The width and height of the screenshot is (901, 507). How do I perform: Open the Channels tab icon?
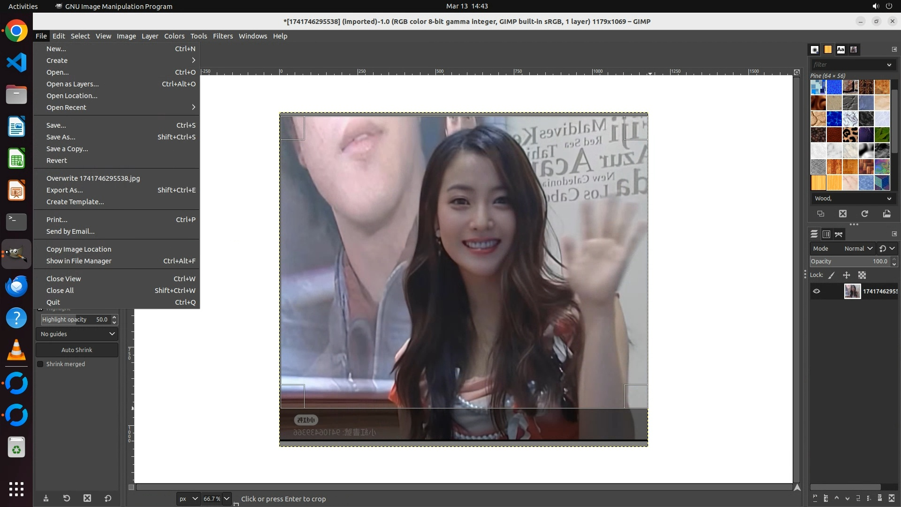tap(826, 234)
